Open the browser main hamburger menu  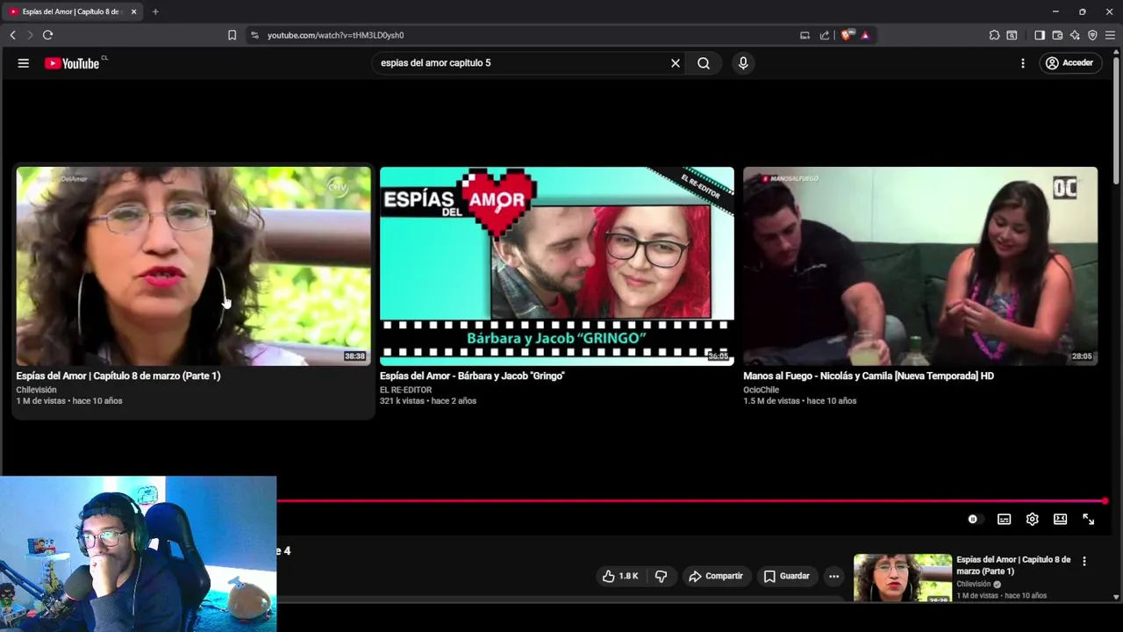tap(1110, 35)
